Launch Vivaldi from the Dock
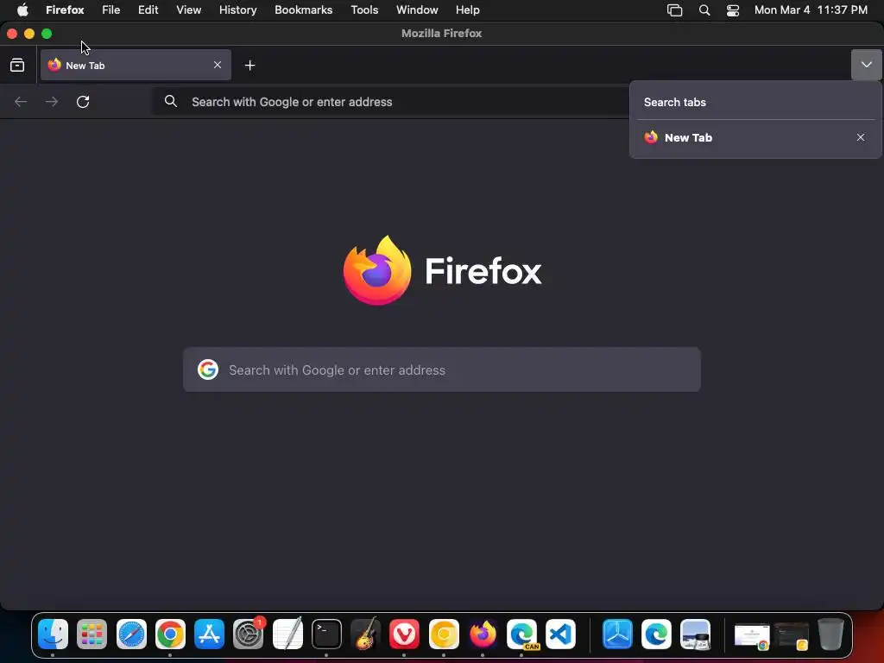Image resolution: width=884 pixels, height=663 pixels. pos(404,635)
